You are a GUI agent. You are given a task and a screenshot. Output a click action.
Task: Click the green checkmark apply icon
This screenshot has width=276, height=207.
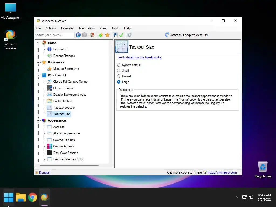pyautogui.click(x=121, y=35)
